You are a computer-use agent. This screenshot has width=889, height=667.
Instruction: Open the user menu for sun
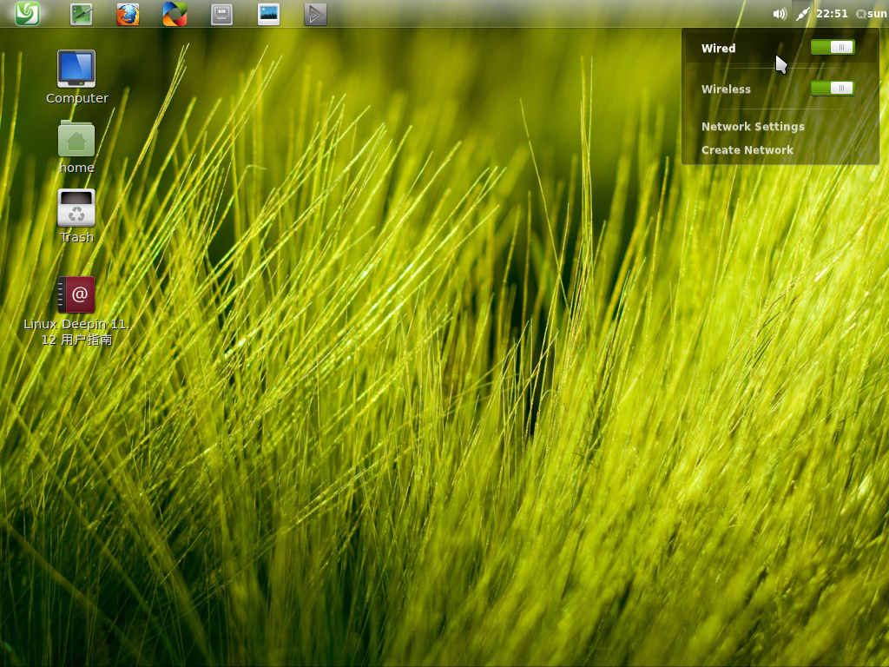873,13
